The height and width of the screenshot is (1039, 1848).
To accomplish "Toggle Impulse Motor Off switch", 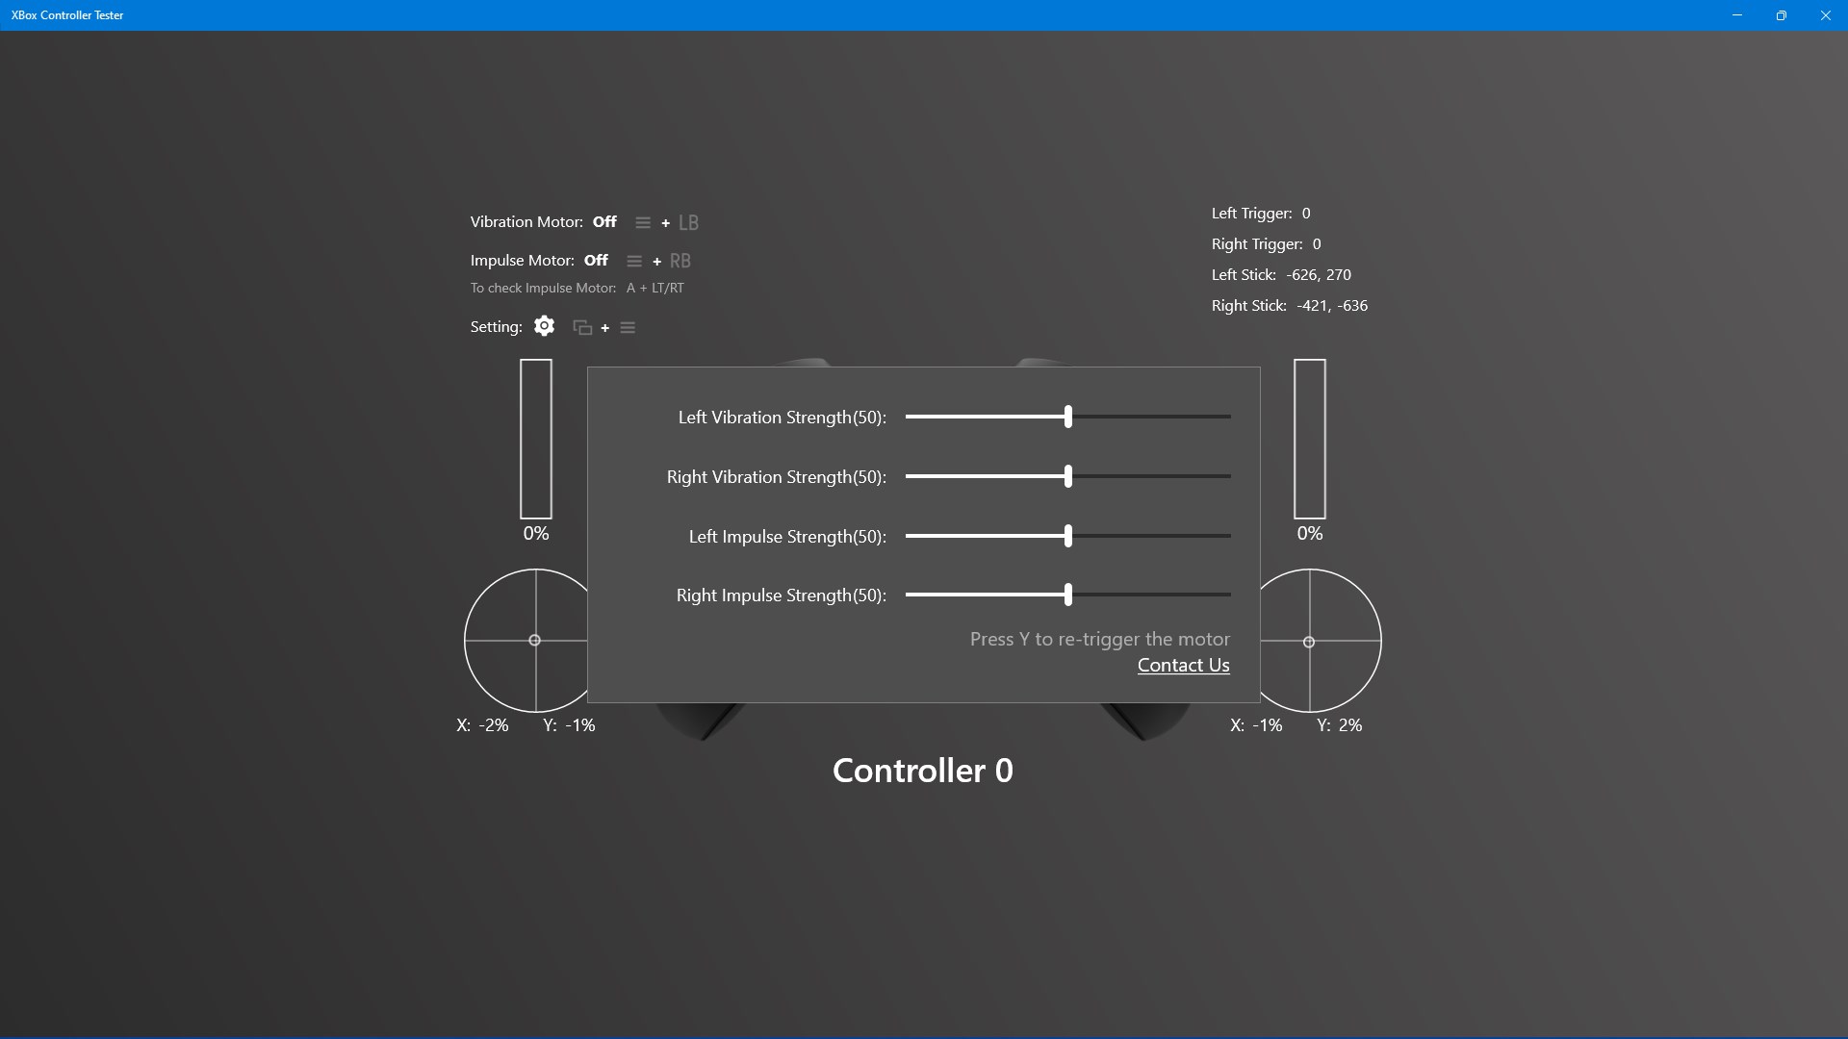I will (x=594, y=260).
